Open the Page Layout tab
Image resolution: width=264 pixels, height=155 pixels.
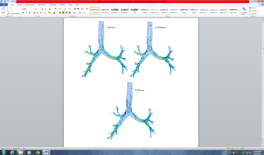30,5
